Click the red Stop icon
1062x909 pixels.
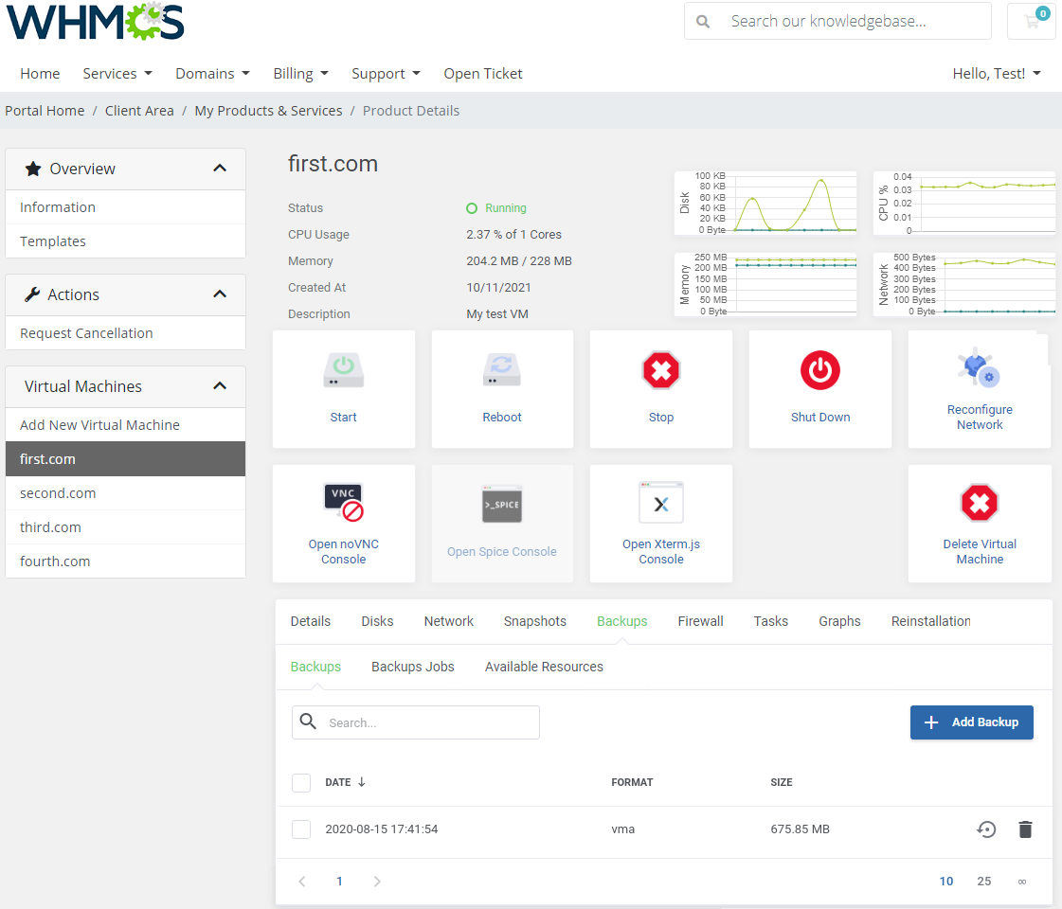[x=661, y=370]
